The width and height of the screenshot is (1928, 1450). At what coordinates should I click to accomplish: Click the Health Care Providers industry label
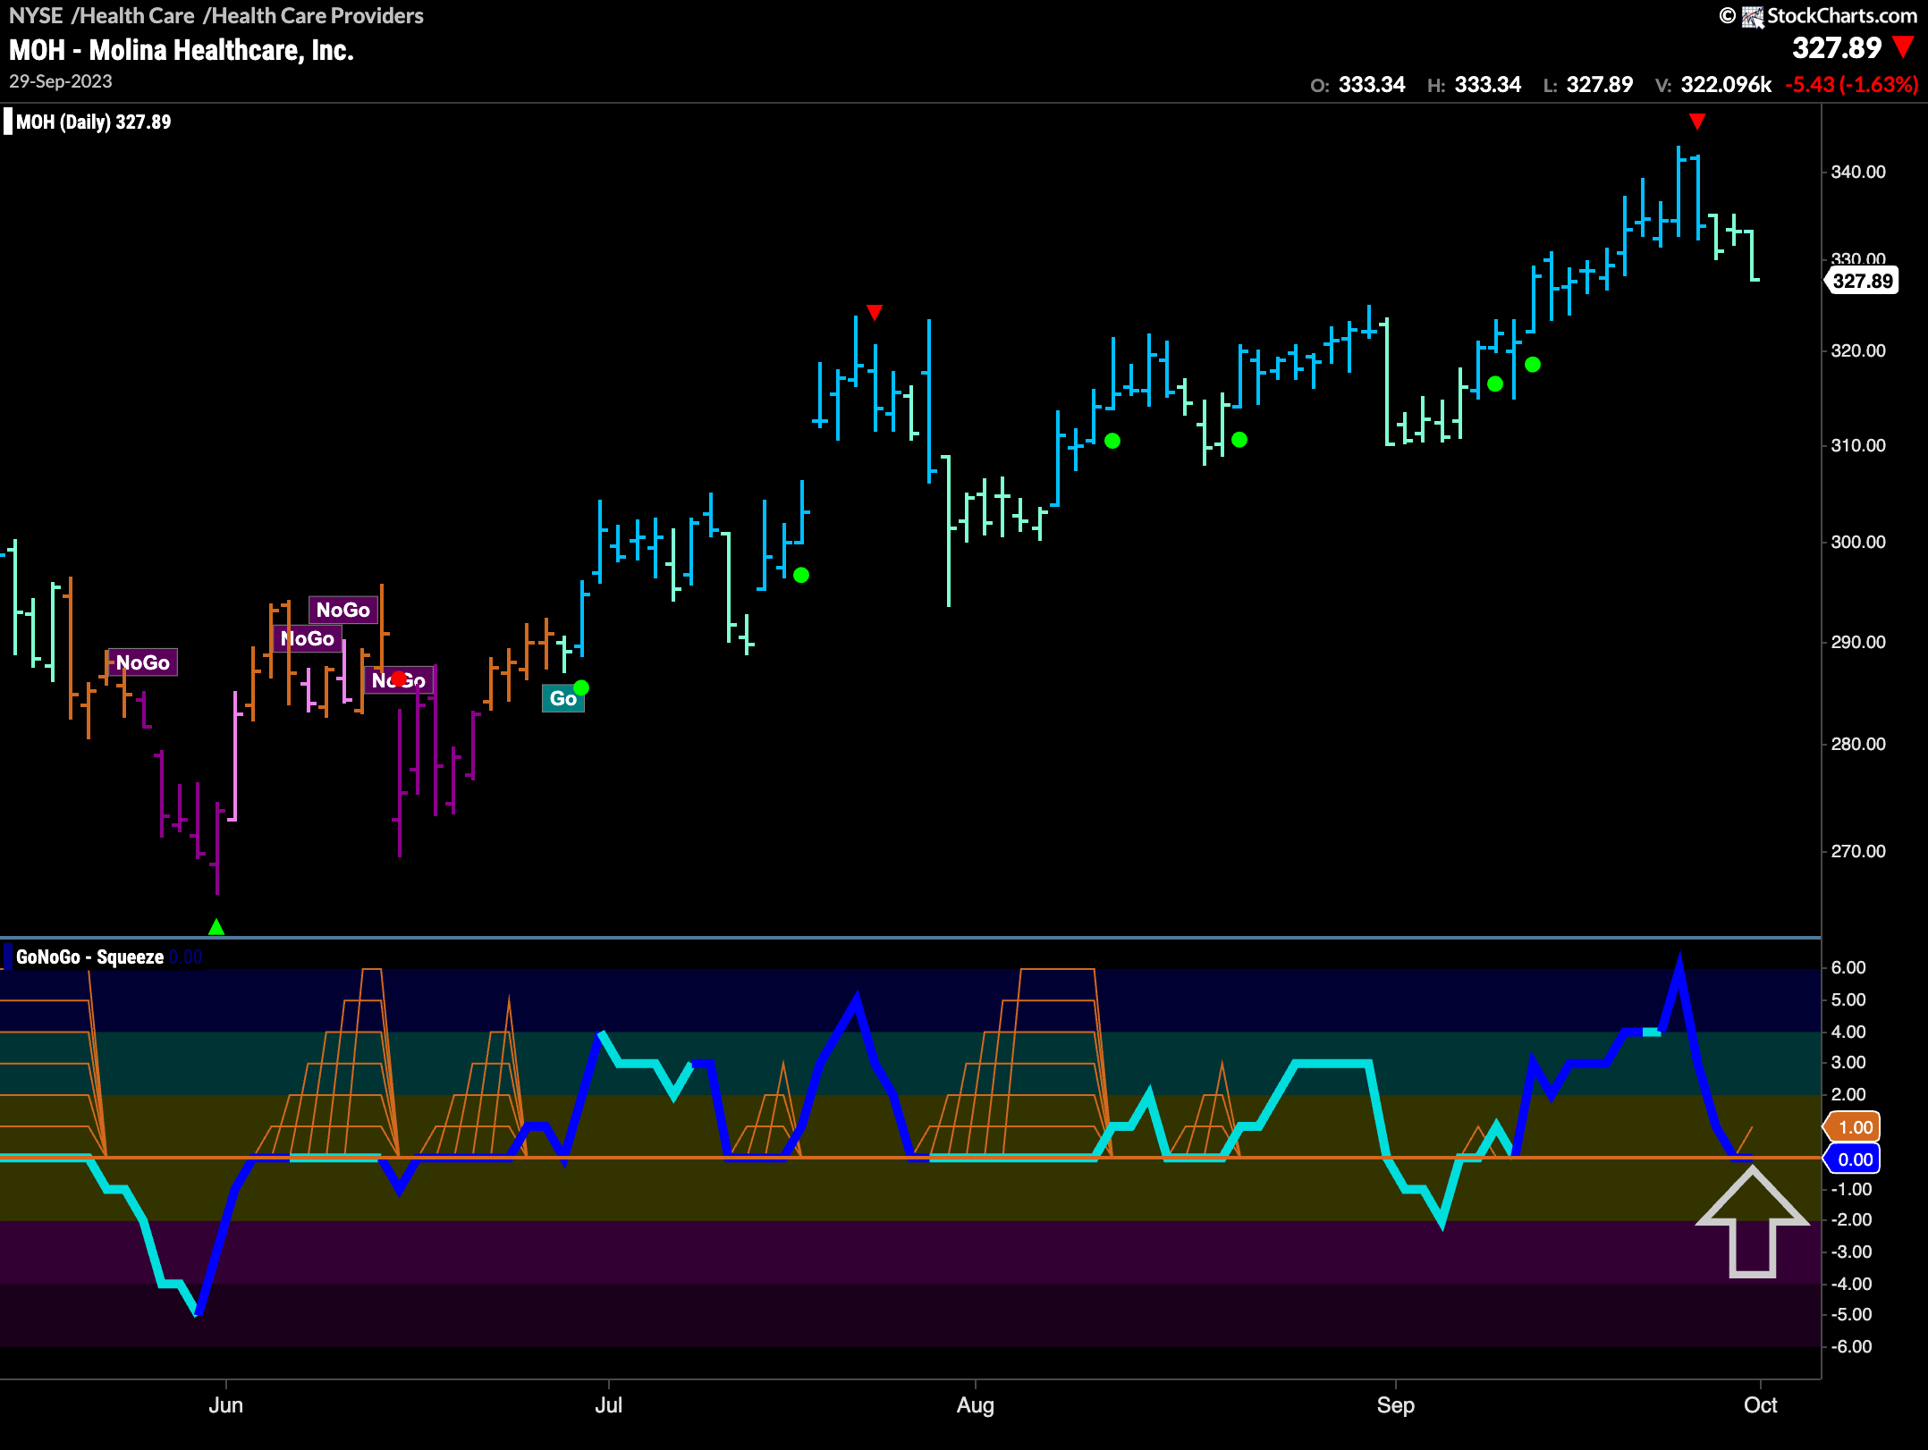[317, 15]
